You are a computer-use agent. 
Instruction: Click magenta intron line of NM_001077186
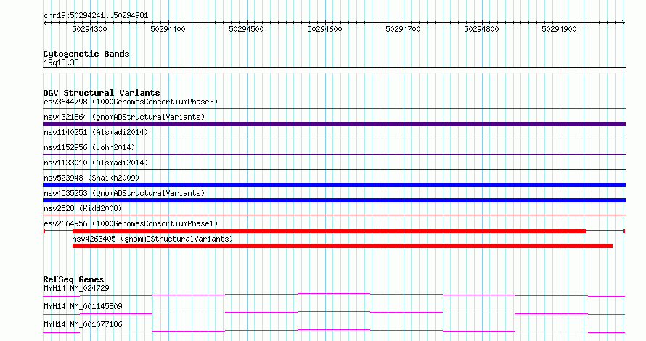(334, 330)
